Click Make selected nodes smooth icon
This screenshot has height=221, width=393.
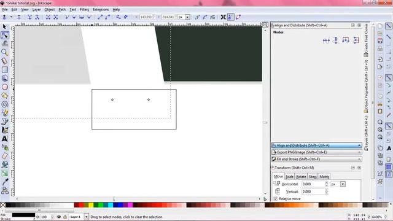coord(74,17)
